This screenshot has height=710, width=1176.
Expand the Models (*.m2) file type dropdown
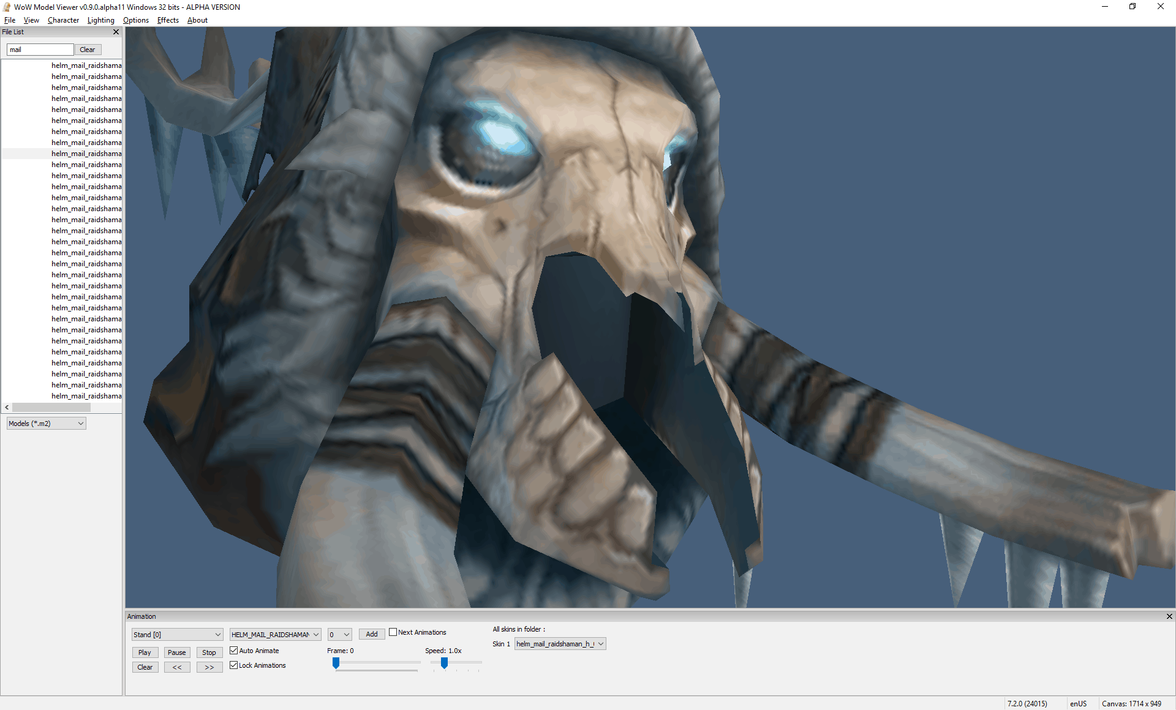tap(47, 424)
